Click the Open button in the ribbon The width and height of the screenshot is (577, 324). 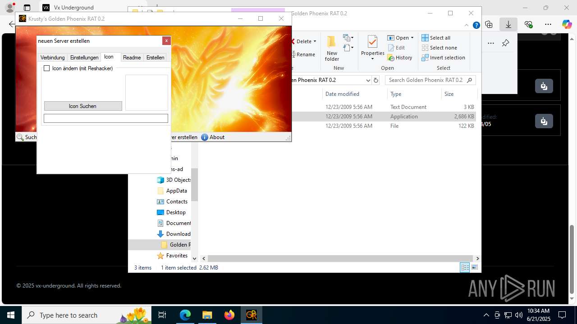point(398,38)
